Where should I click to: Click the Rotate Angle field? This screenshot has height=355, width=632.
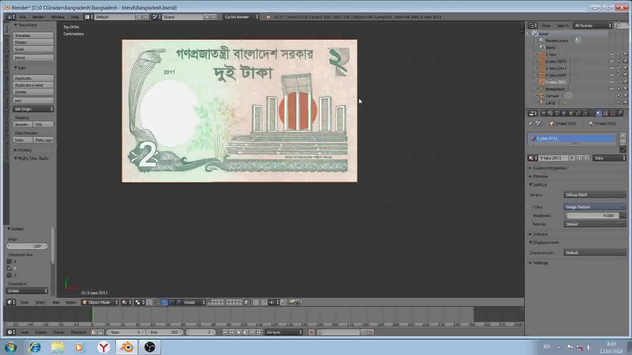(x=27, y=246)
